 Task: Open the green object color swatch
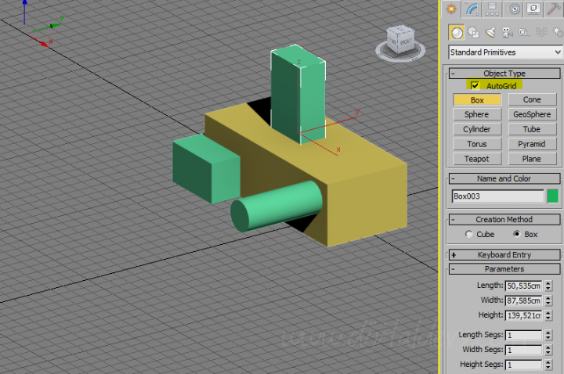(552, 196)
